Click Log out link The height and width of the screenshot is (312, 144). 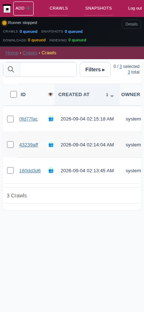click(135, 9)
